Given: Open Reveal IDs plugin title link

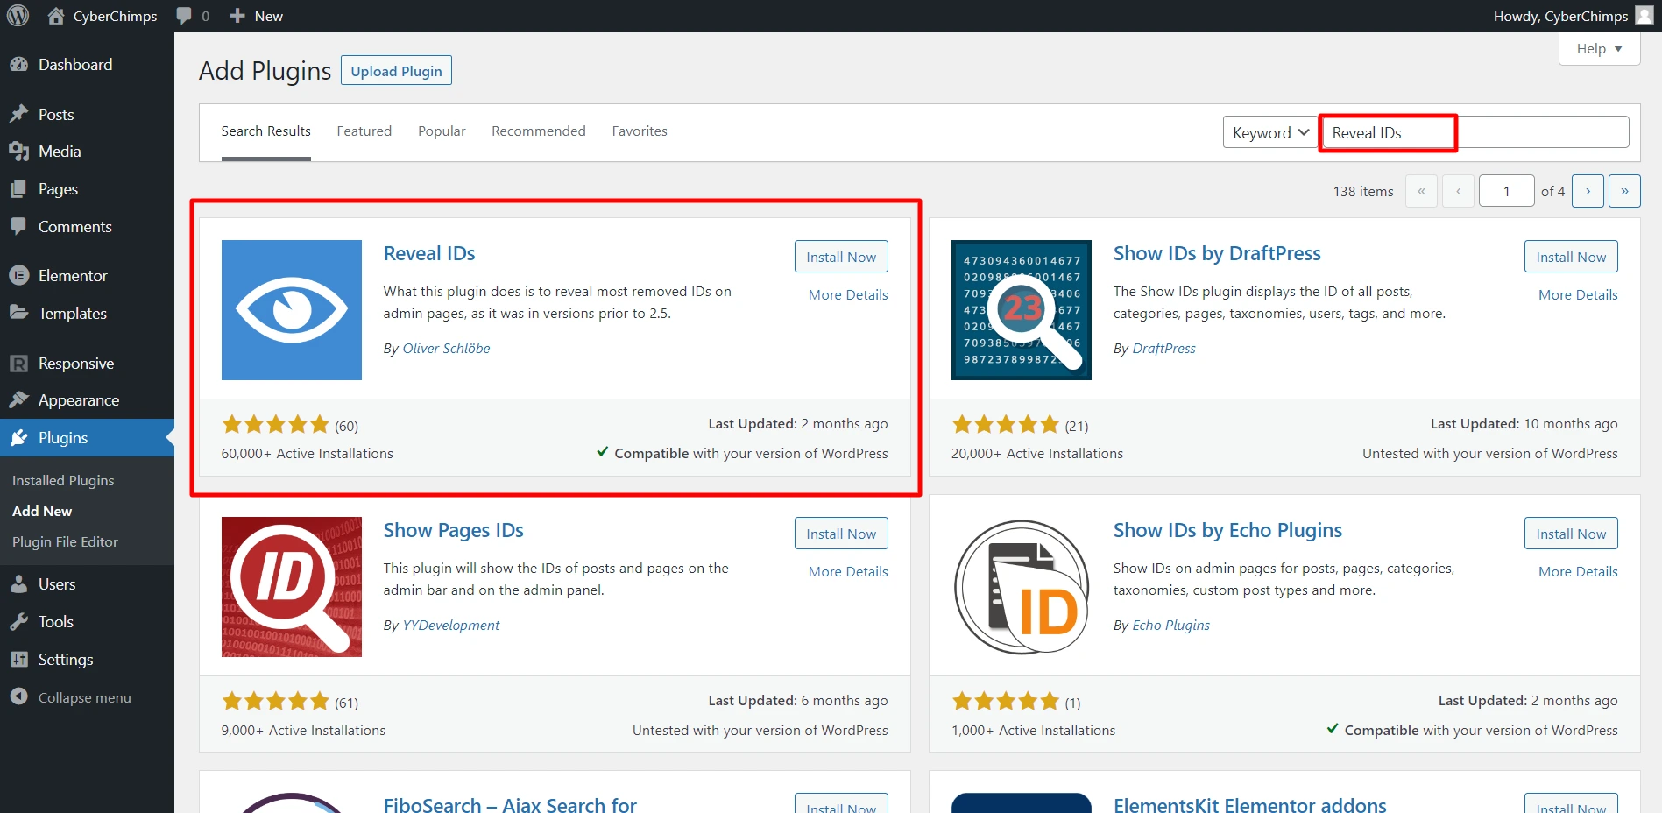Looking at the screenshot, I should (429, 253).
